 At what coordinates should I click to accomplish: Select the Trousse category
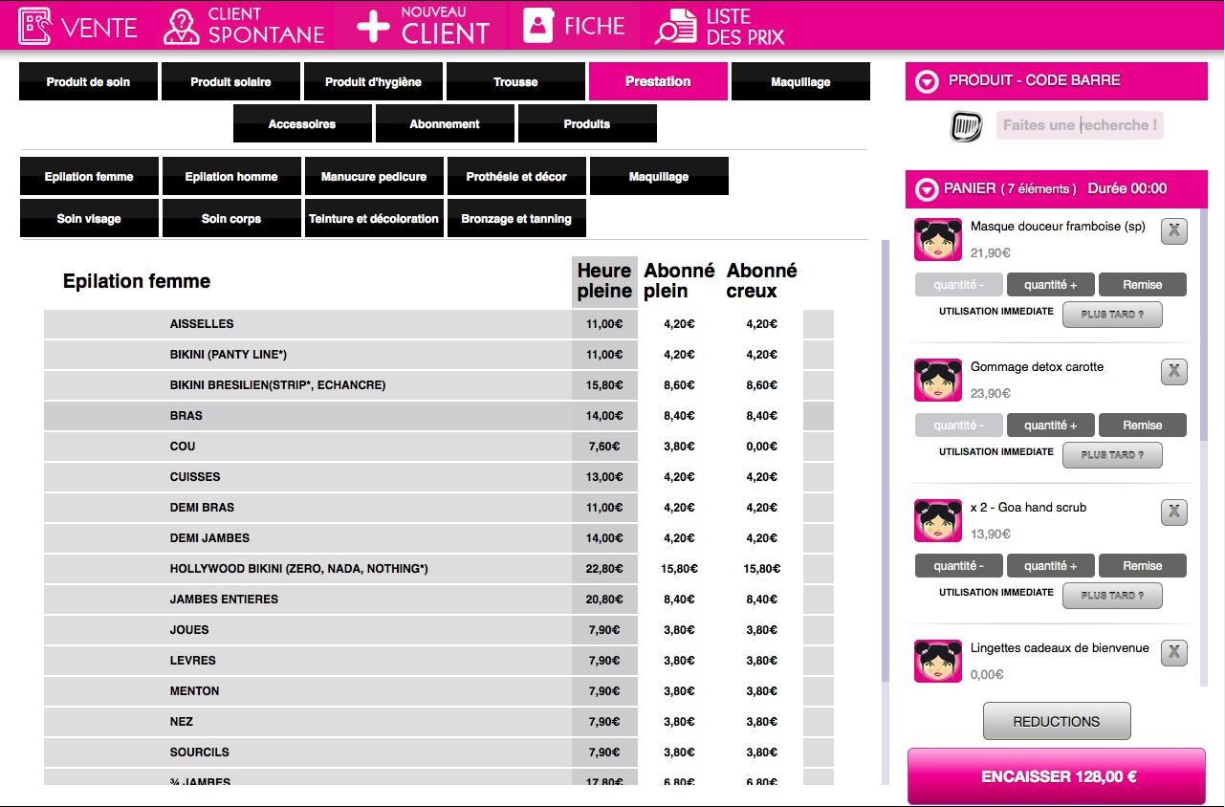coord(515,81)
